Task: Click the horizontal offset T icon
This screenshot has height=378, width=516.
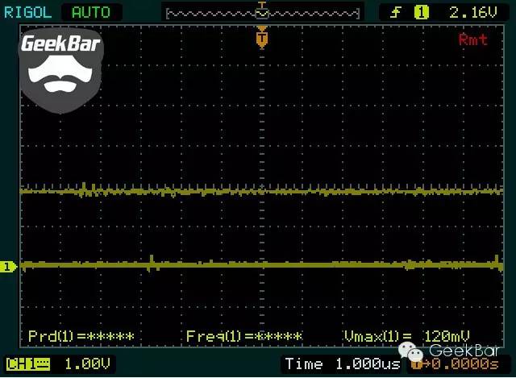Action: coord(417,365)
